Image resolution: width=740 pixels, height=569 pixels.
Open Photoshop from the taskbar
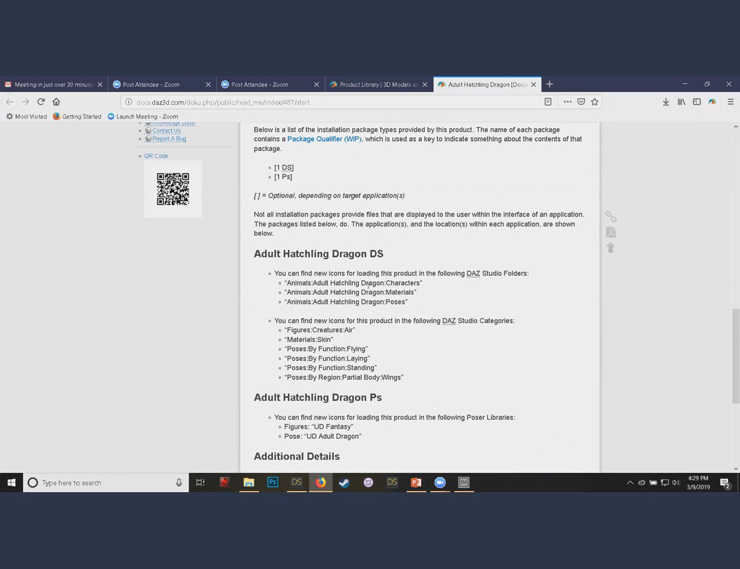pos(273,483)
